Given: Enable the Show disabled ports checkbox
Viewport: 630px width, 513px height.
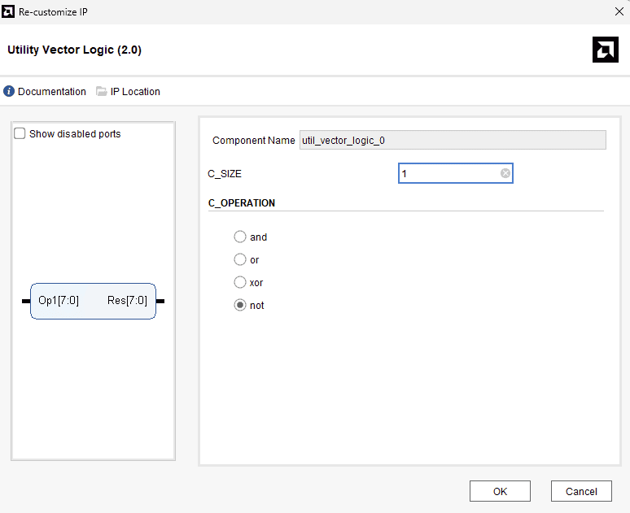Looking at the screenshot, I should 20,134.
